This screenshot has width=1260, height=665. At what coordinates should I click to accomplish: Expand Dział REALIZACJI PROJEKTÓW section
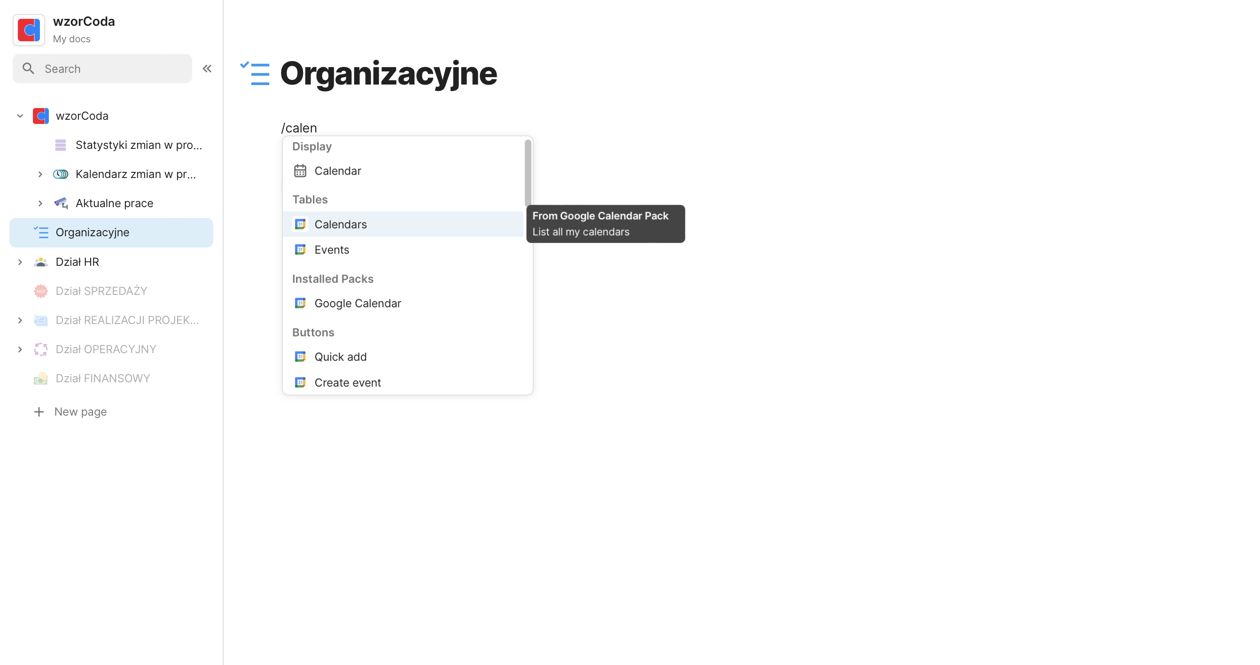point(20,320)
